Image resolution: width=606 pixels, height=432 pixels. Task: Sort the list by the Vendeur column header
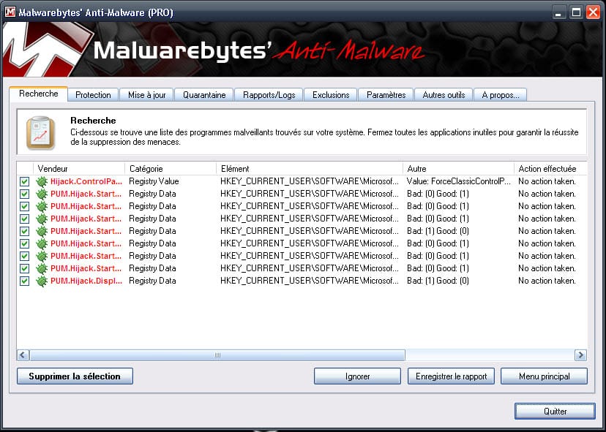tap(79, 169)
